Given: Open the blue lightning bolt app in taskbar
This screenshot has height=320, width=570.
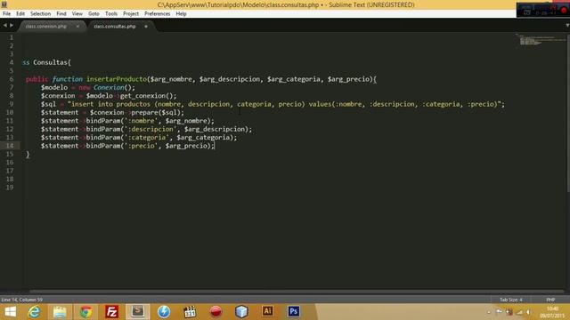Looking at the screenshot, I should [x=164, y=312].
